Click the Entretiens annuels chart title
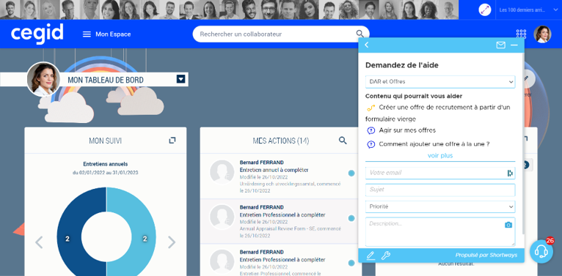Image resolution: width=562 pixels, height=276 pixels. 106,164
